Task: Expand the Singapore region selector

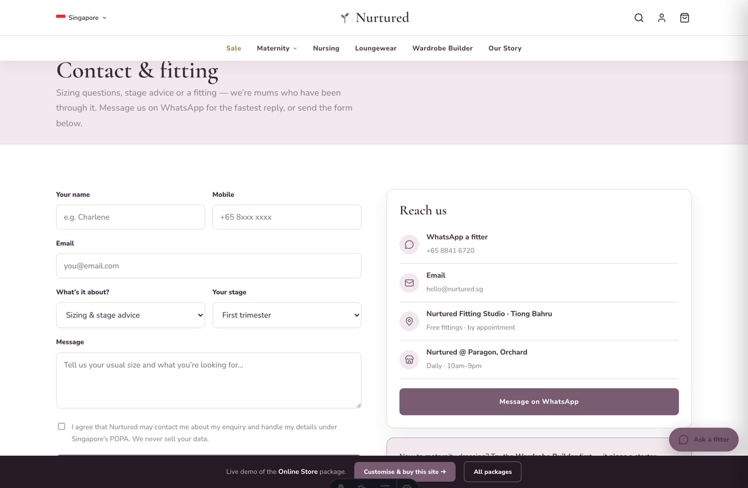Action: (81, 18)
